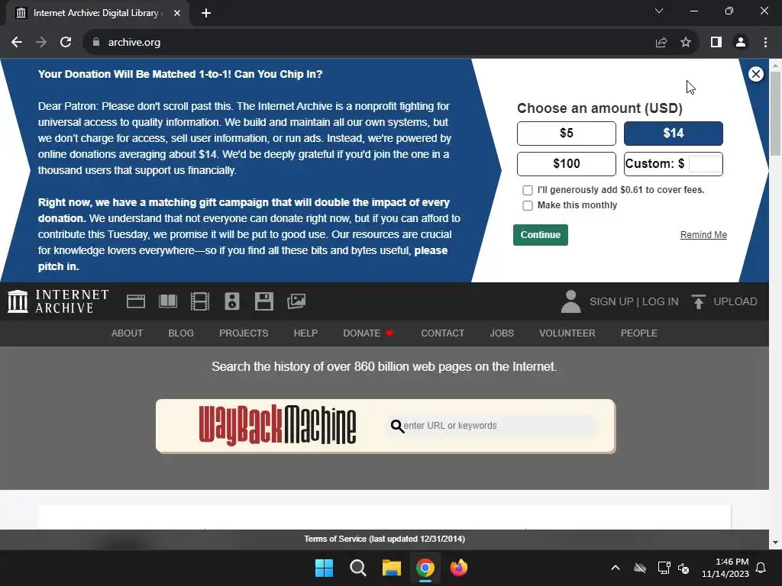
Task: Open the DONATE menu item
Action: [x=369, y=333]
